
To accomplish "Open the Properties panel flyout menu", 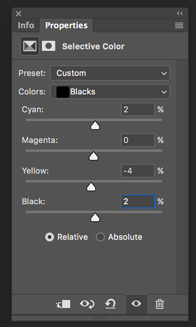I will [179, 25].
